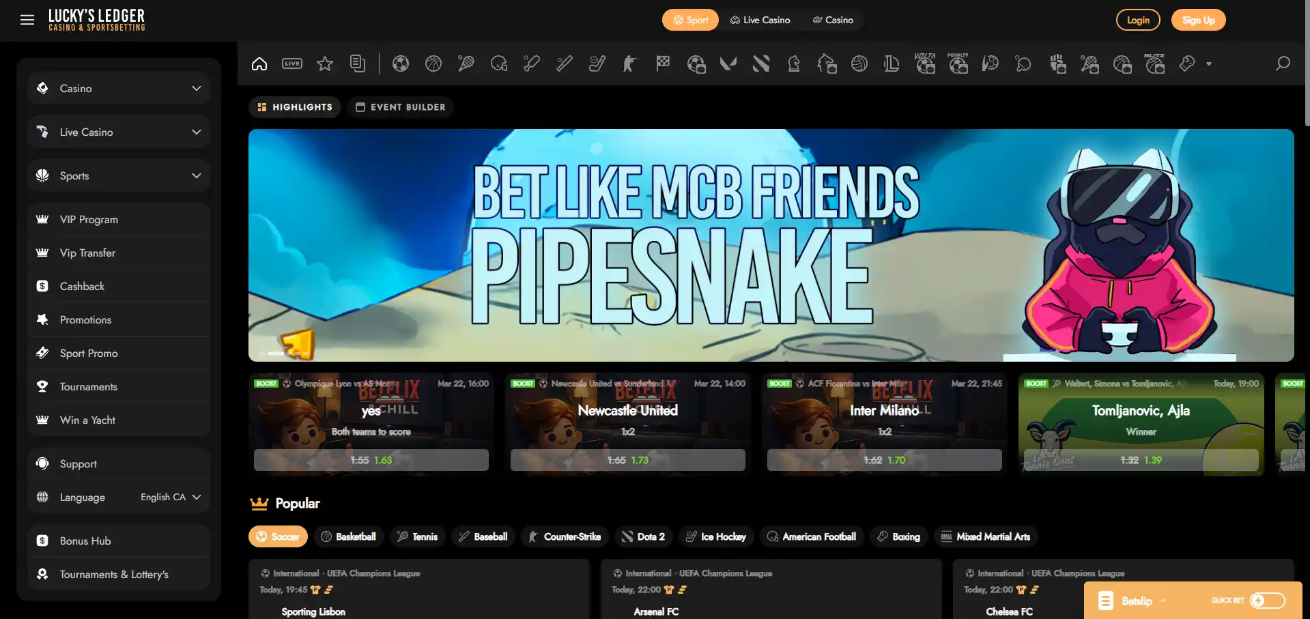Go to sportsbook home icon
The width and height of the screenshot is (1310, 619).
pyautogui.click(x=259, y=63)
